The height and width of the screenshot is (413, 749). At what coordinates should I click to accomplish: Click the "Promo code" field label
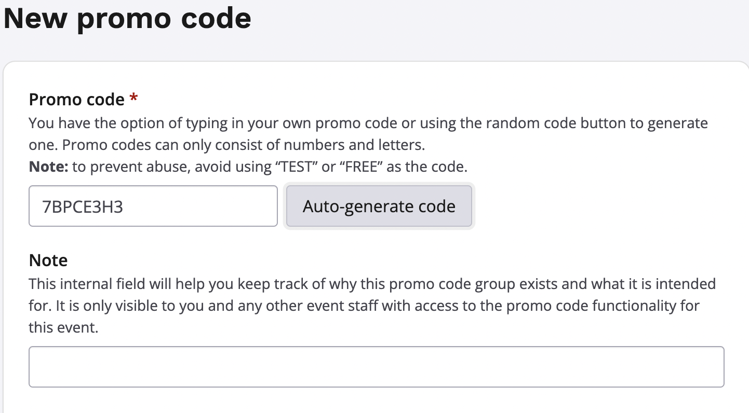[x=76, y=99]
